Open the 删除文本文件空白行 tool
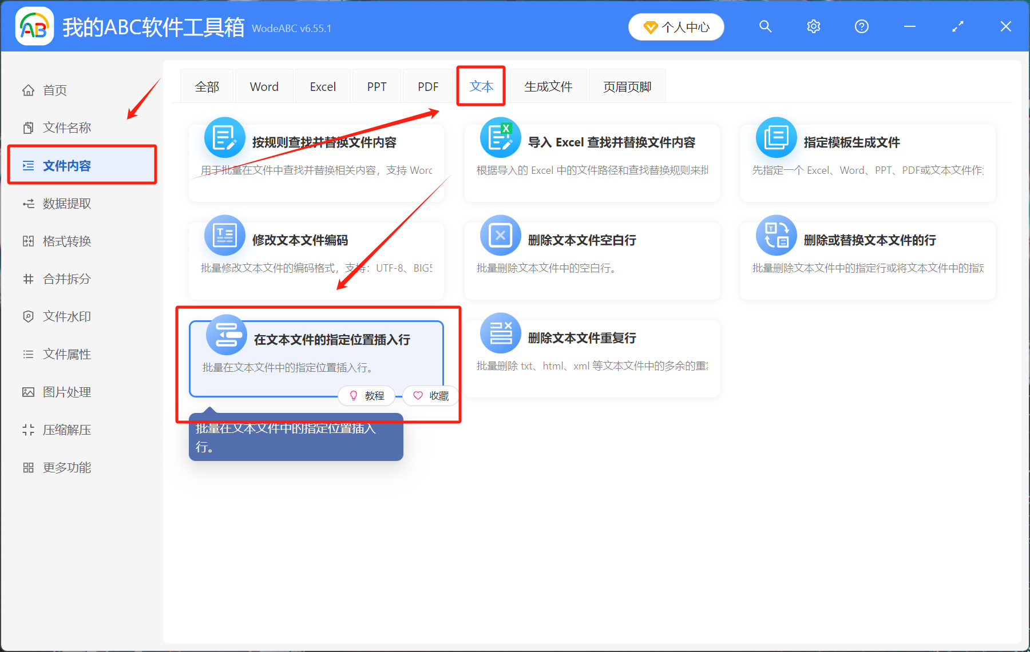Image resolution: width=1030 pixels, height=652 pixels. tap(500, 235)
